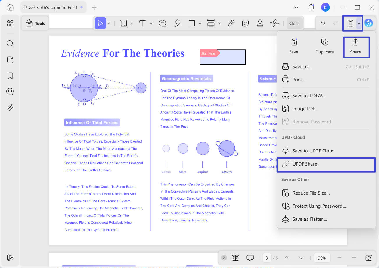379x268 pixels.
Task: Open the UPDF AI assistant icon
Action: pos(369,23)
